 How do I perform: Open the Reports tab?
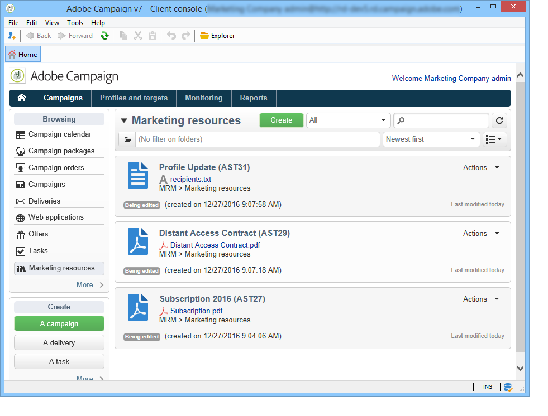254,98
